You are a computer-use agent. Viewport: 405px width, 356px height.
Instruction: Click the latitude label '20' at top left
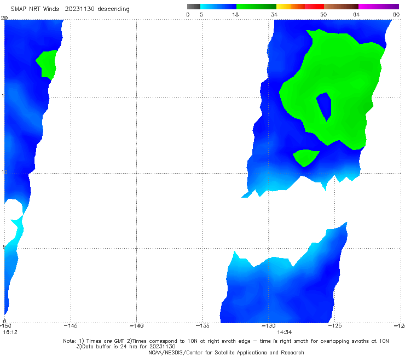pyautogui.click(x=4, y=18)
